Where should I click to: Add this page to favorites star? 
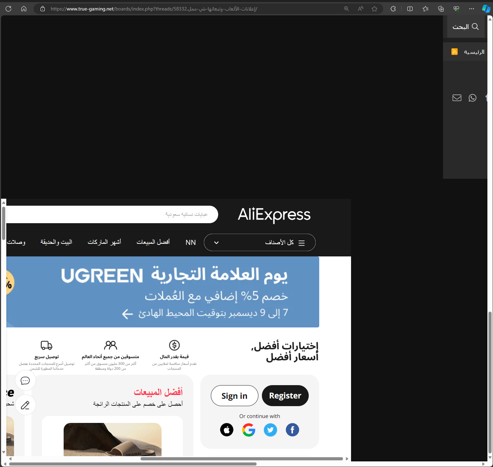pyautogui.click(x=374, y=9)
